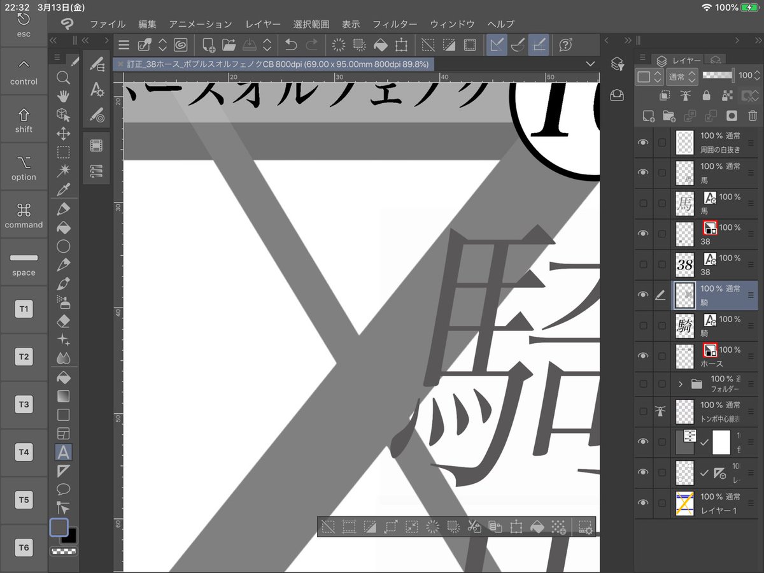Show the hidden フォルダー layer folder
The width and height of the screenshot is (764, 573).
643,384
